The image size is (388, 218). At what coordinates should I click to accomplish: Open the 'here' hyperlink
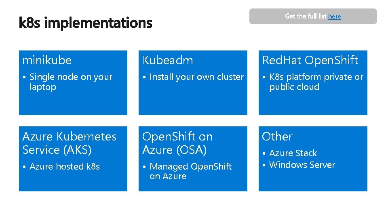coord(334,16)
